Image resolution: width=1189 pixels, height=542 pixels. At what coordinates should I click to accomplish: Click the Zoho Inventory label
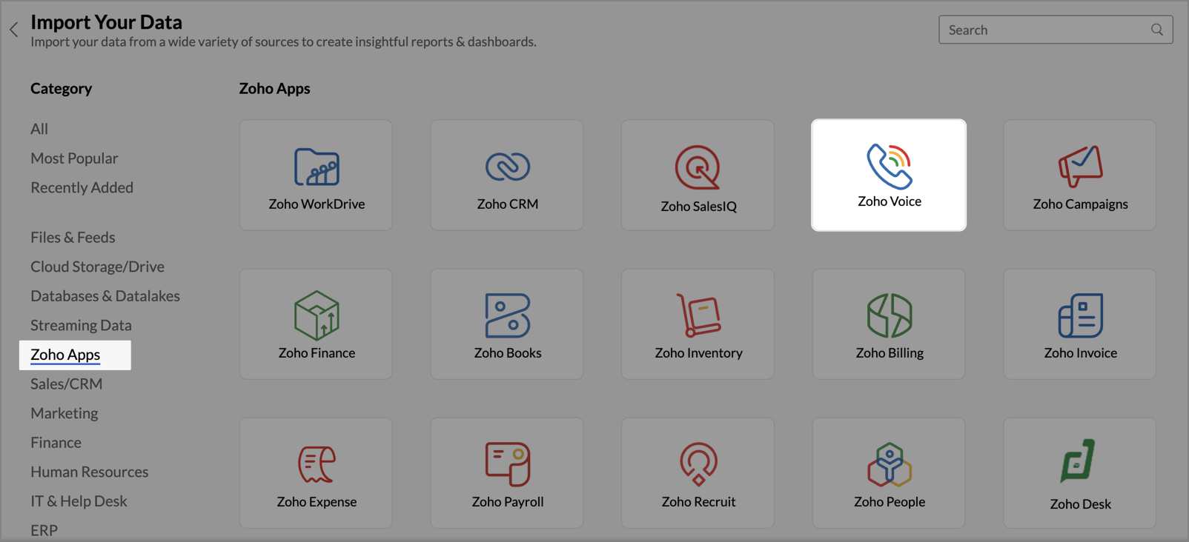(698, 352)
